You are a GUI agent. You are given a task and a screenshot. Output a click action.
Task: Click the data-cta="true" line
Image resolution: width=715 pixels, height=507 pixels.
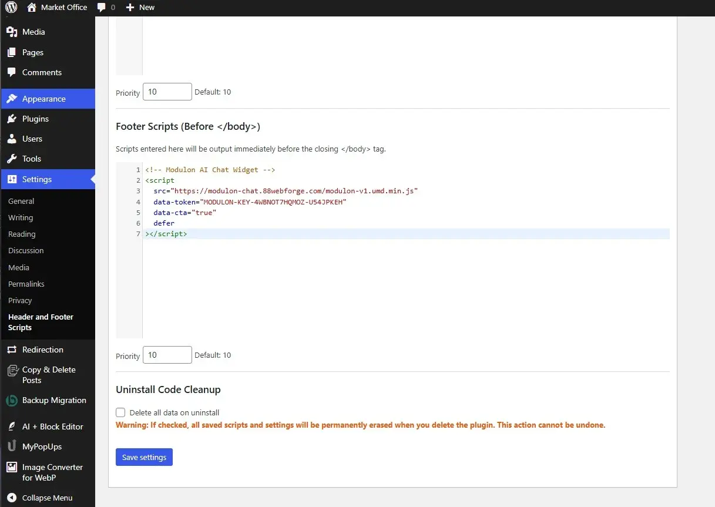tap(185, 212)
